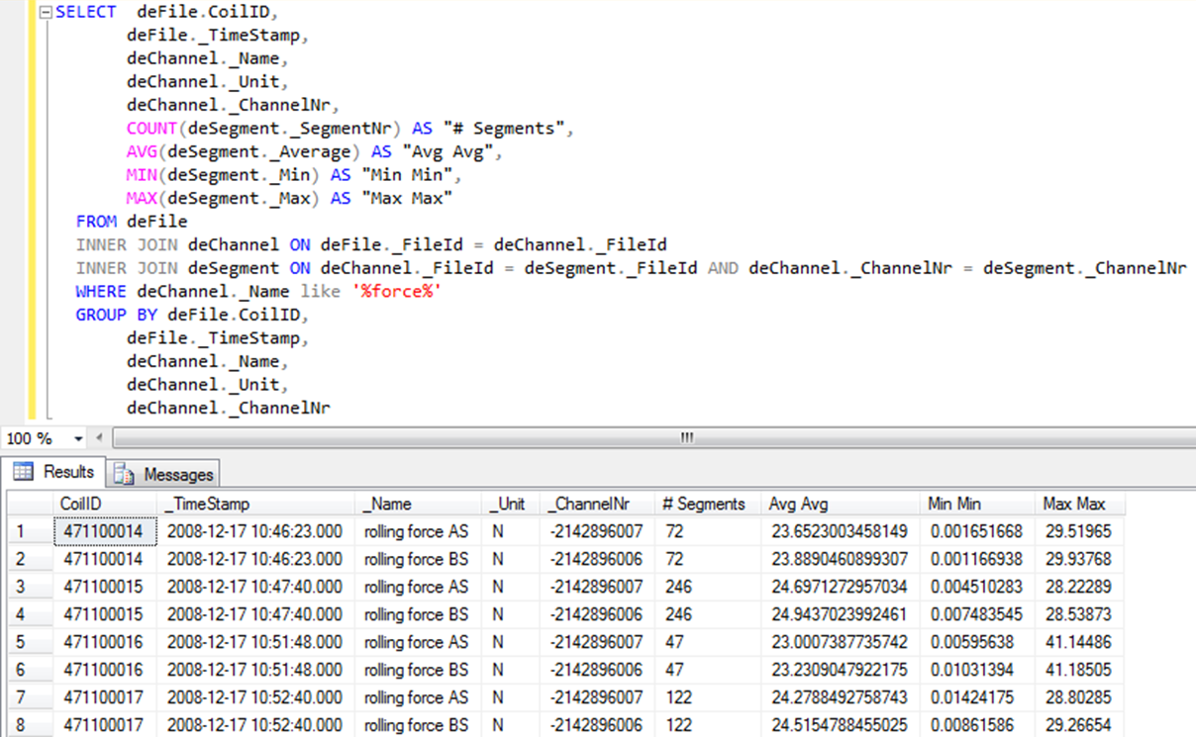Select row header number 1
The image size is (1196, 737).
(30, 531)
